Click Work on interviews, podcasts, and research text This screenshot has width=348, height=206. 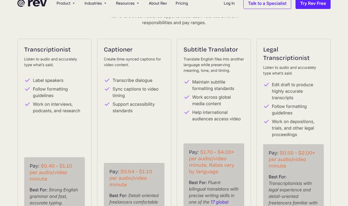tap(57, 107)
